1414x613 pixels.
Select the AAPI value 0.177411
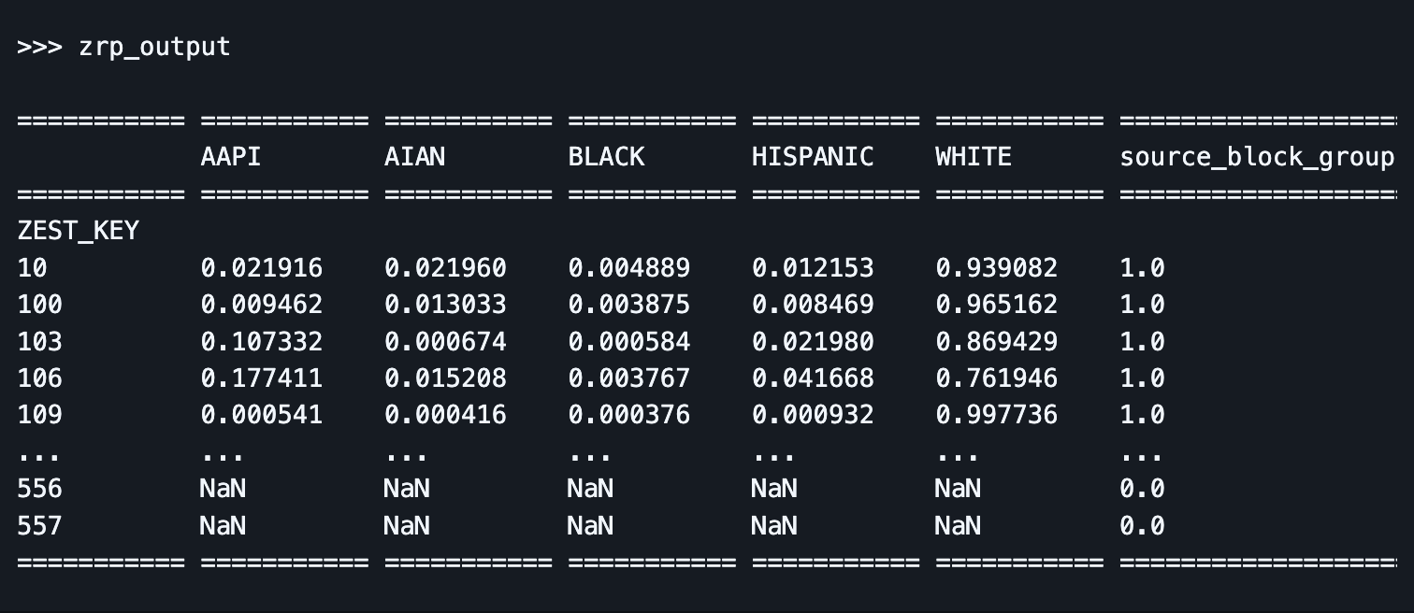pyautogui.click(x=261, y=378)
